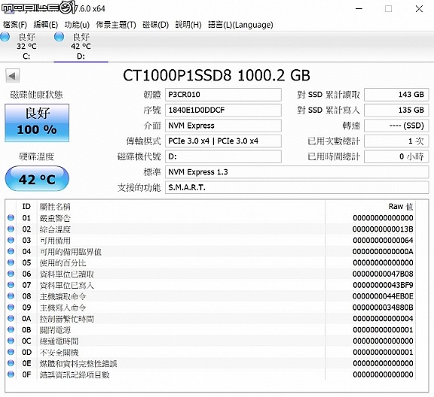
Task: Click the blue status icon of row 02
Action: pos(11,229)
